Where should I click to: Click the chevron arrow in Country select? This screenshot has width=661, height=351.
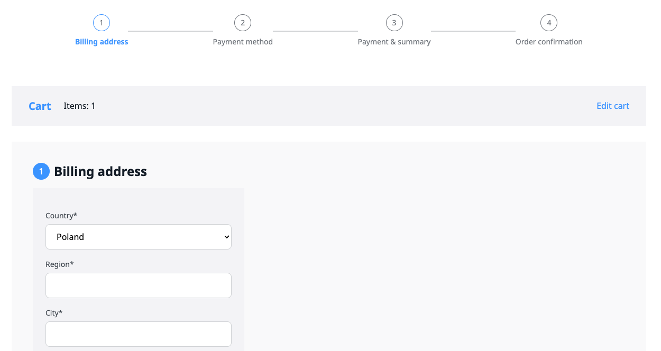(x=227, y=237)
